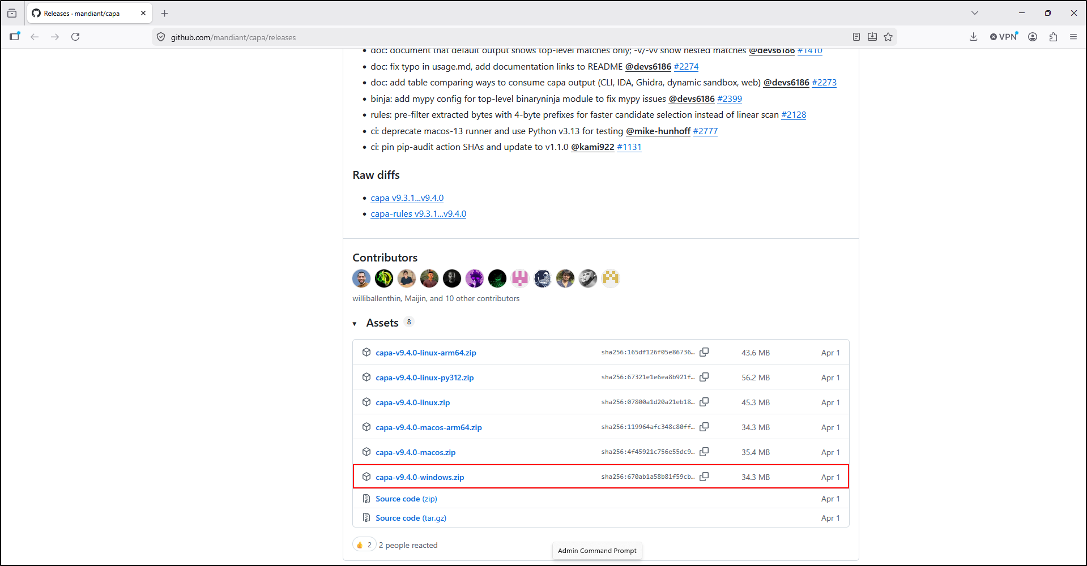This screenshot has height=566, width=1087.
Task: Bookmark this page with the star icon
Action: tap(888, 37)
